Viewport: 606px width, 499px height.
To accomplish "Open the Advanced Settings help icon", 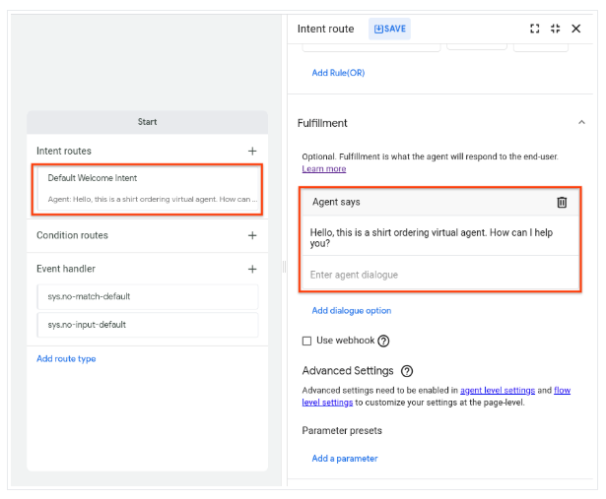I will (x=407, y=371).
